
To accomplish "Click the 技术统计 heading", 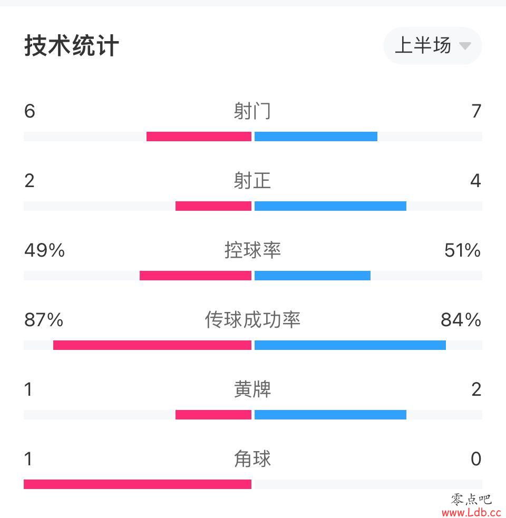I will [71, 45].
